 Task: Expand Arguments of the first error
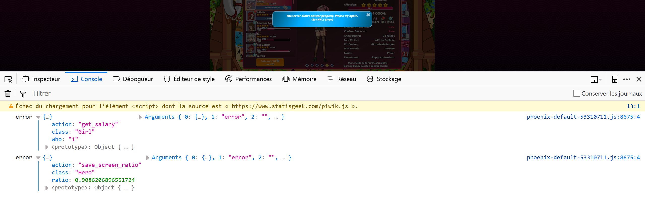140,117
